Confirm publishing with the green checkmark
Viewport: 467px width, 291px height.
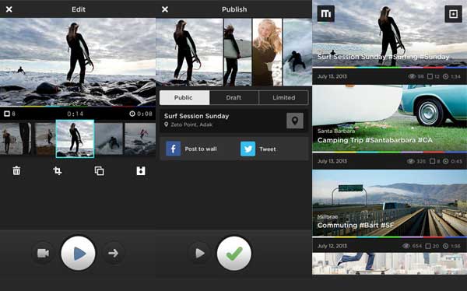pos(234,253)
